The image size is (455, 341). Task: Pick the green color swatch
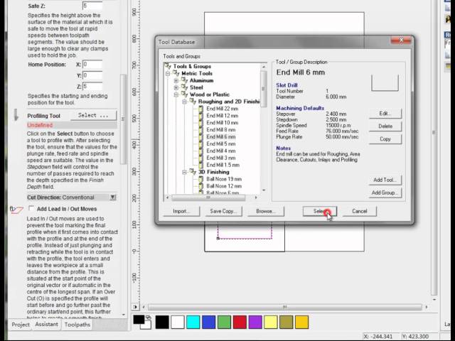pos(224,322)
